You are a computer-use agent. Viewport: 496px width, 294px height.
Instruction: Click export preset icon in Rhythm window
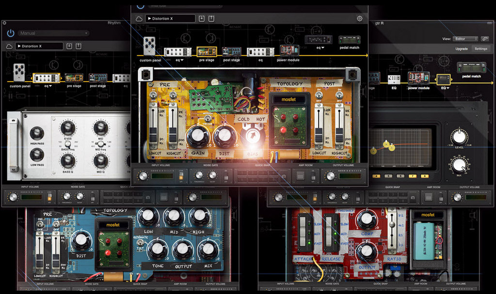click(x=79, y=46)
